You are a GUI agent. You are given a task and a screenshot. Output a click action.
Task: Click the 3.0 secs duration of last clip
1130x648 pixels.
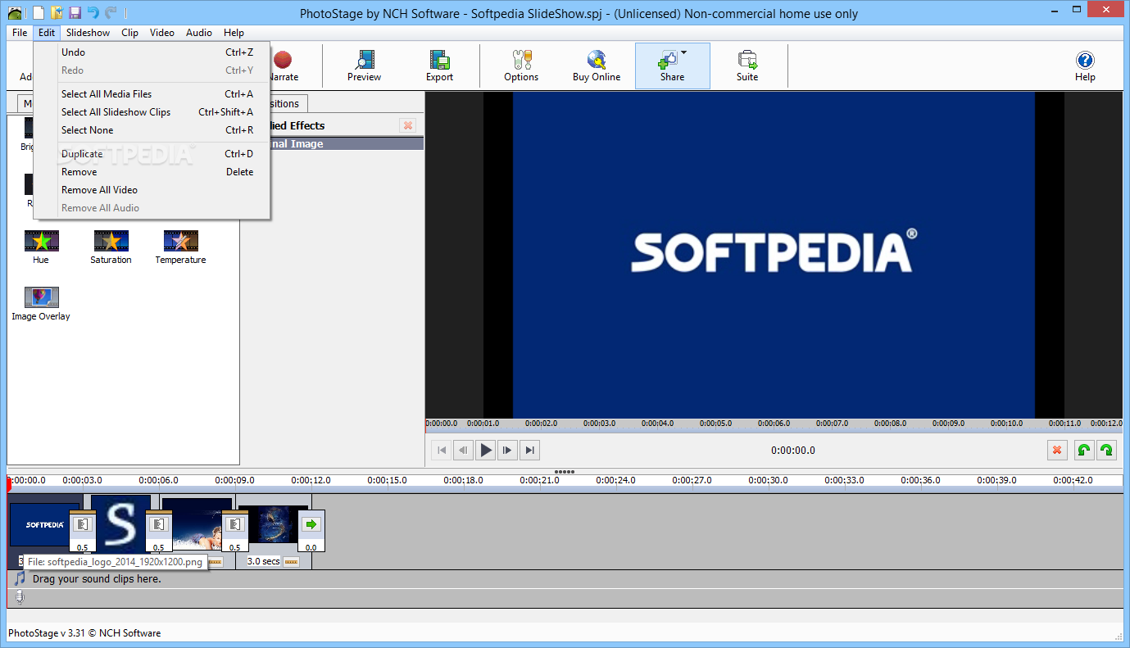click(263, 561)
